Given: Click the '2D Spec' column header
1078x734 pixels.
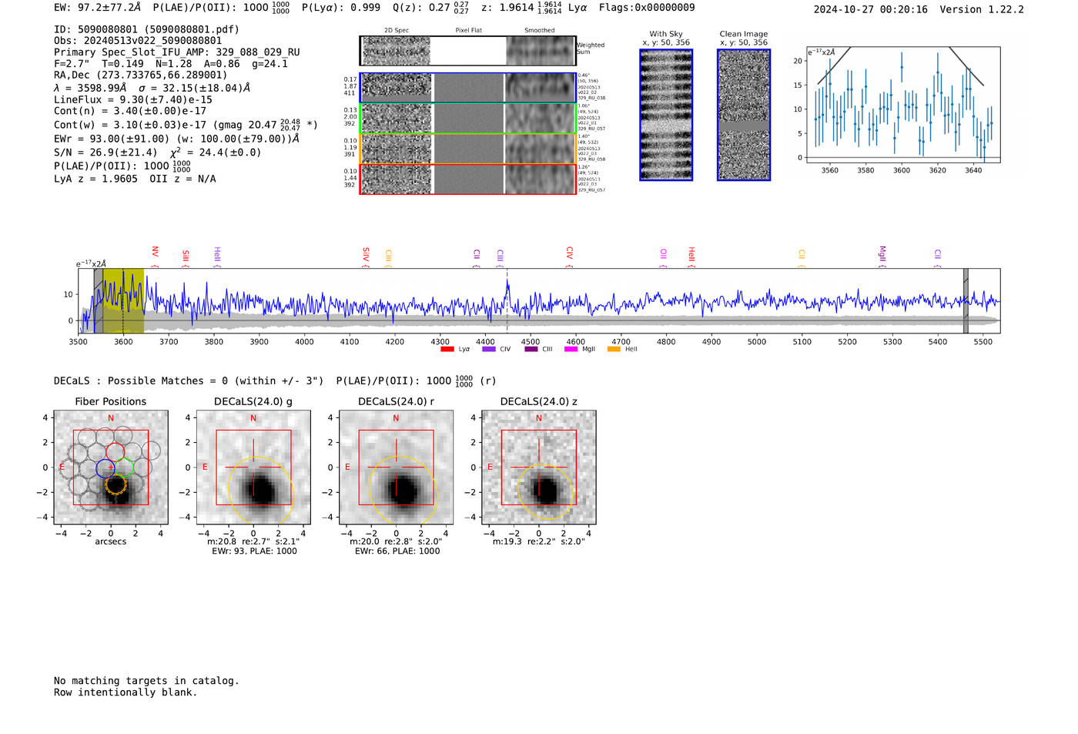Looking at the screenshot, I should tap(397, 31).
